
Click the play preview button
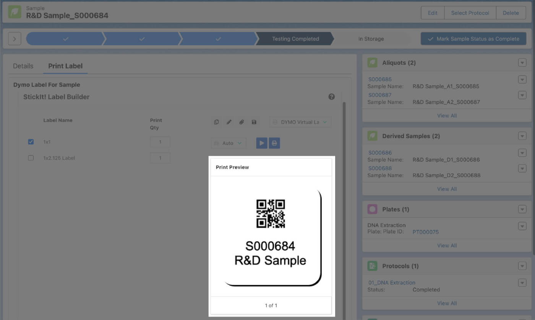pos(262,143)
